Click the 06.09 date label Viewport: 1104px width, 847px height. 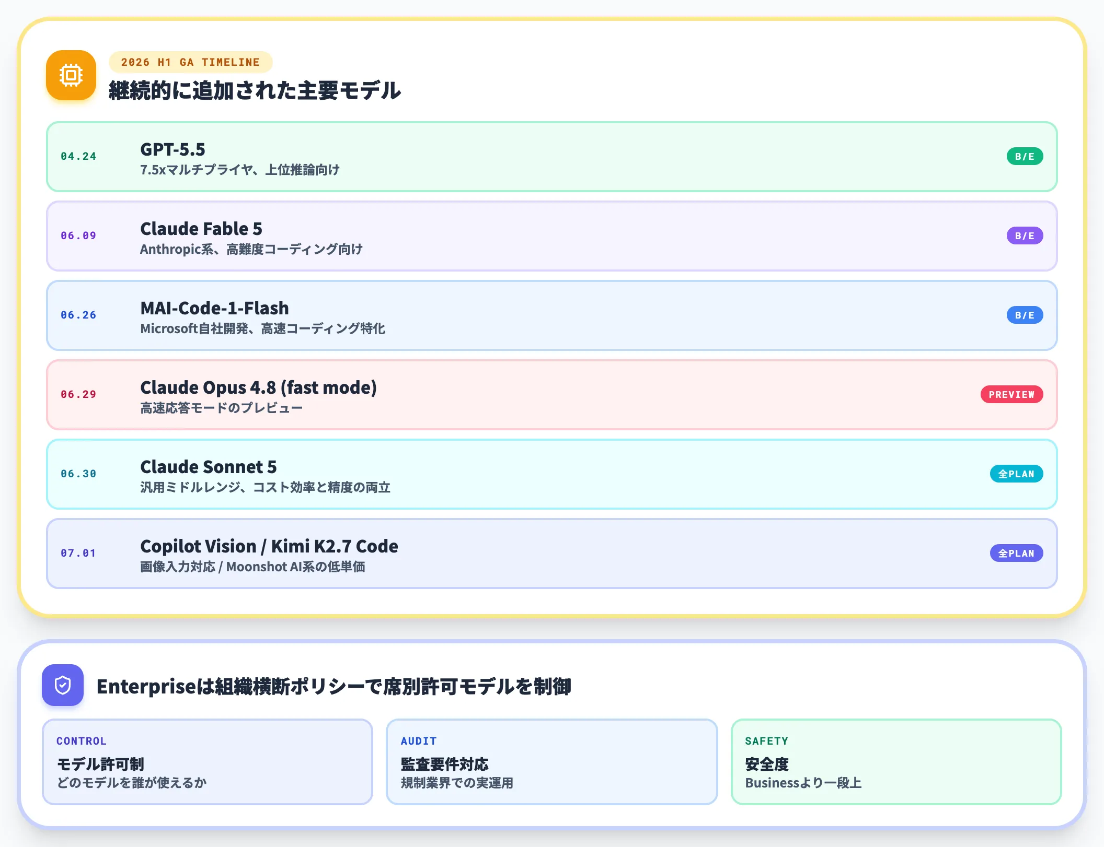(78, 236)
